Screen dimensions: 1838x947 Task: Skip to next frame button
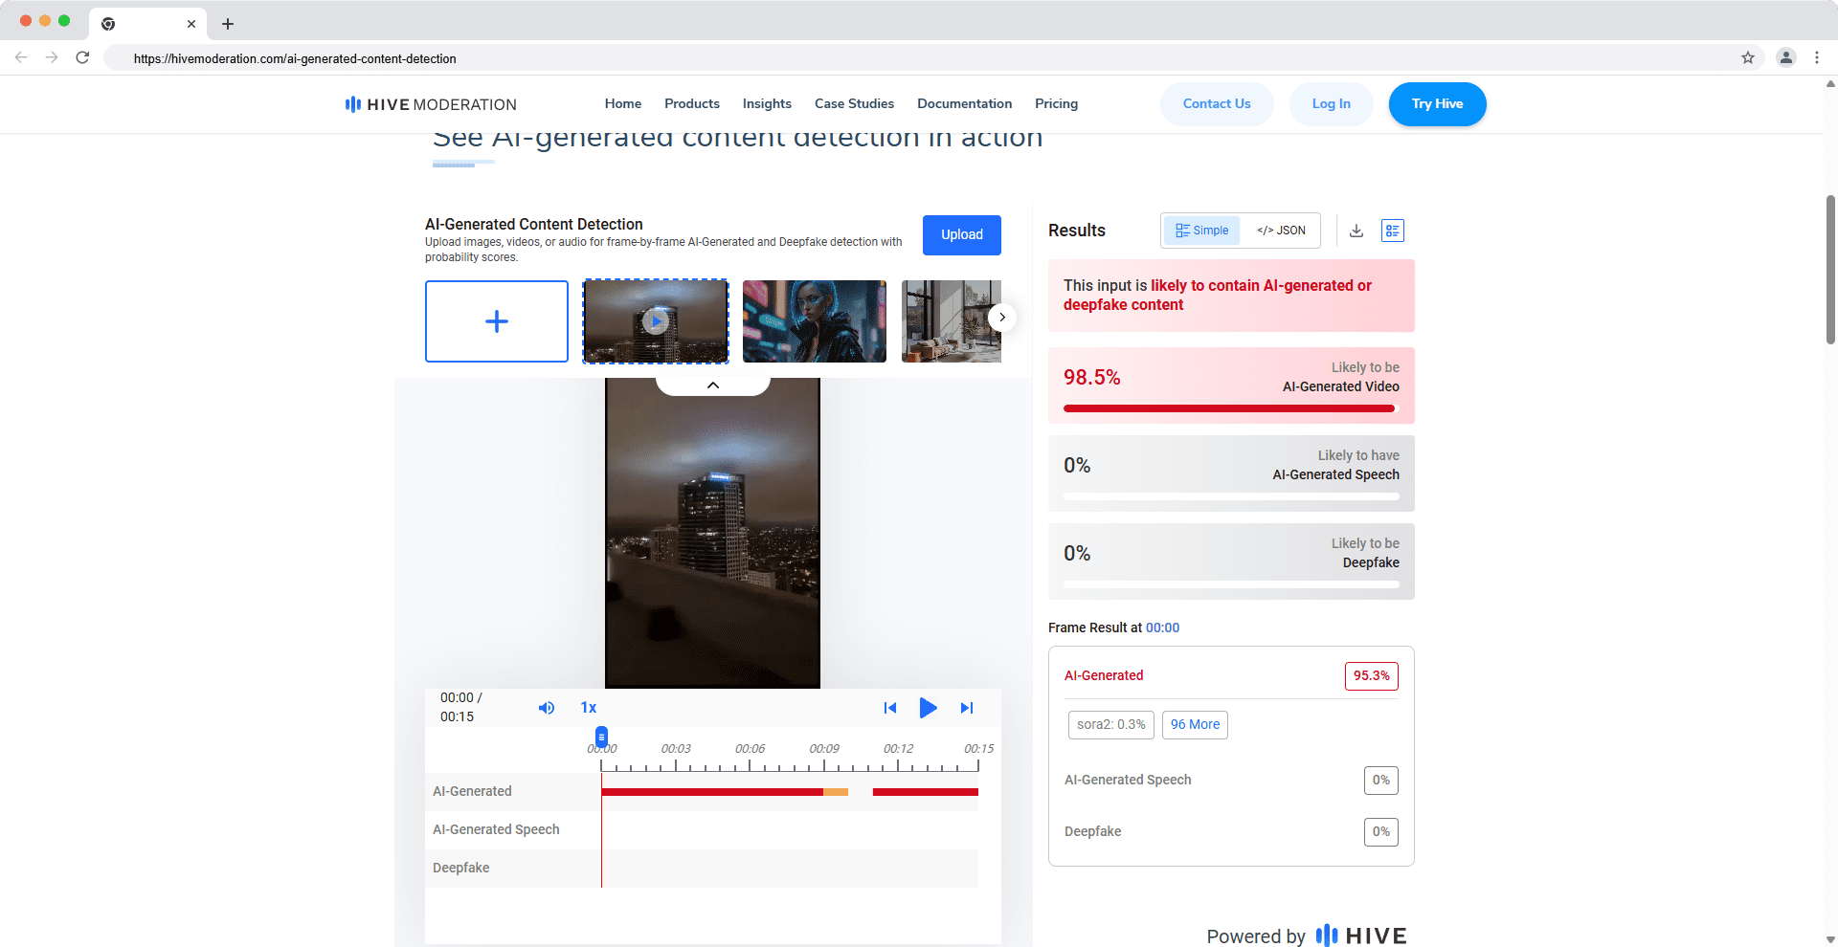tap(967, 708)
